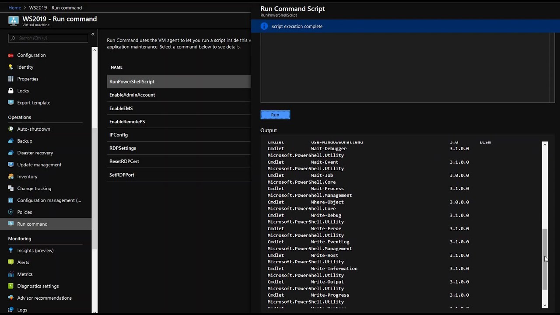Click the Update management icon

pyautogui.click(x=11, y=164)
